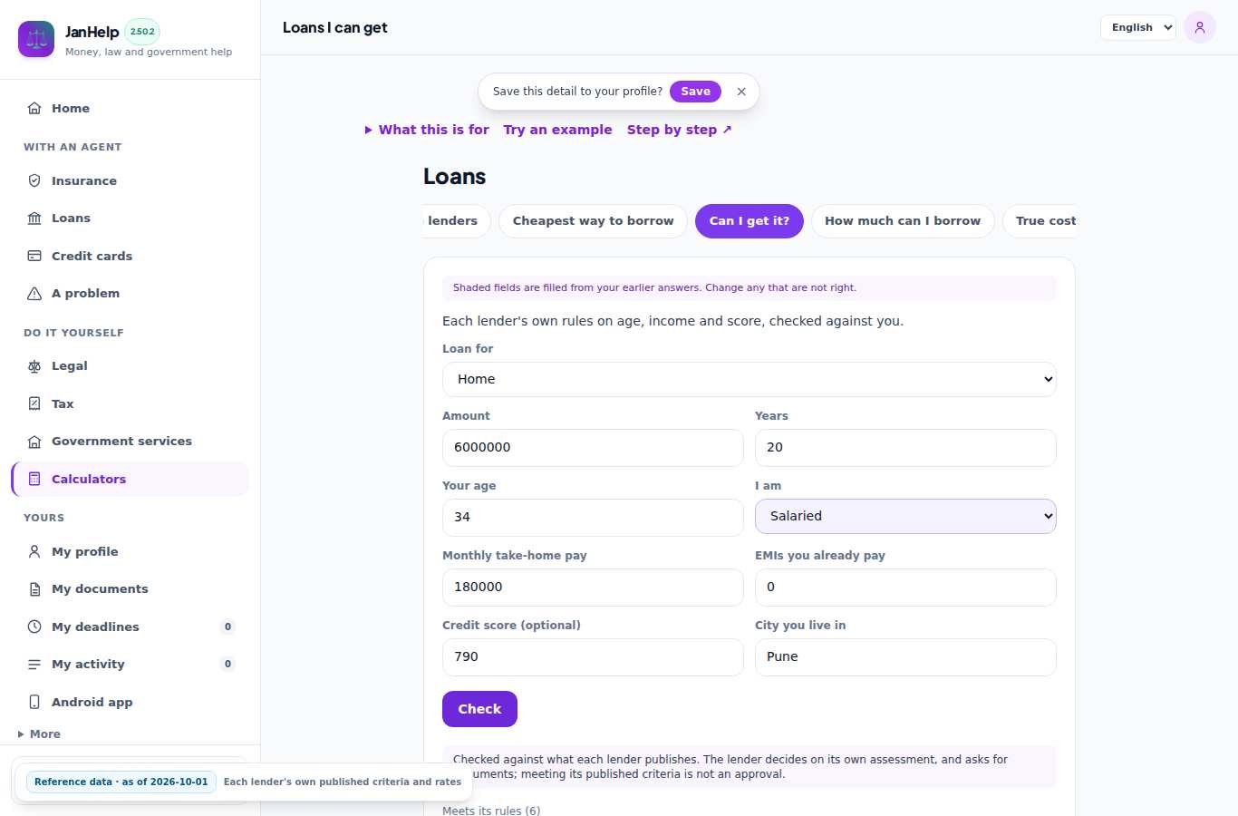Click the Android app phone icon
The width and height of the screenshot is (1238, 816).
coord(34,702)
